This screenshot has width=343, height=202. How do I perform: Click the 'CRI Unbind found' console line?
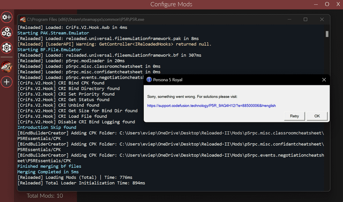click(x=58, y=105)
